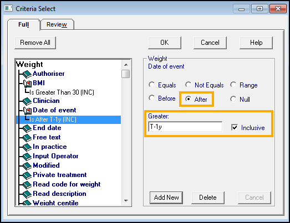The width and height of the screenshot is (290, 223).
Task: Click the book icon next to Free text
Action: (27, 138)
